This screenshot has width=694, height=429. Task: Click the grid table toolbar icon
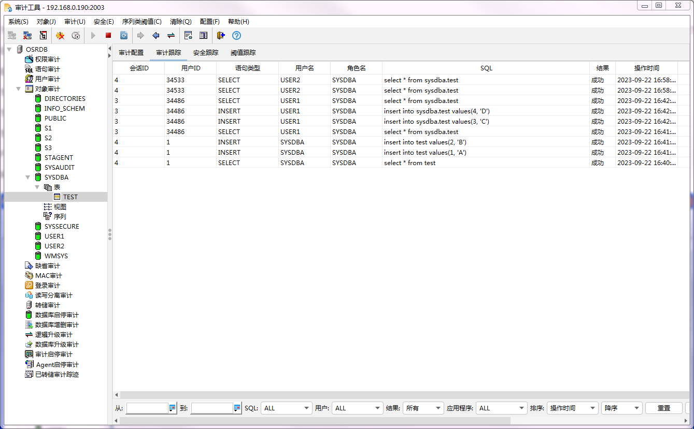[x=203, y=36]
